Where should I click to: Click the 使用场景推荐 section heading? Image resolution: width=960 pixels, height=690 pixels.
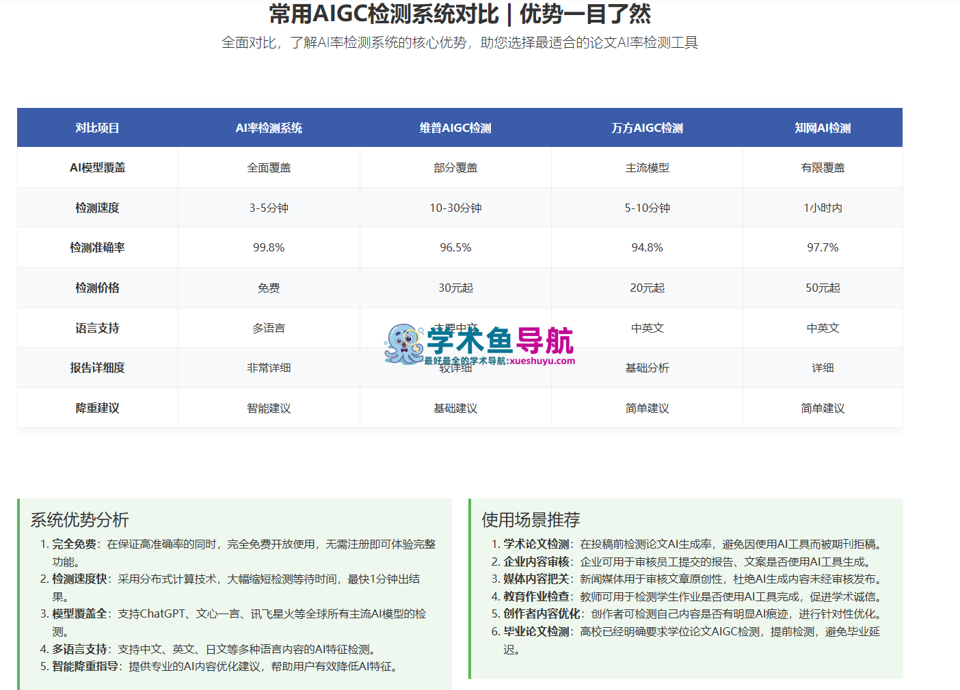click(x=531, y=520)
